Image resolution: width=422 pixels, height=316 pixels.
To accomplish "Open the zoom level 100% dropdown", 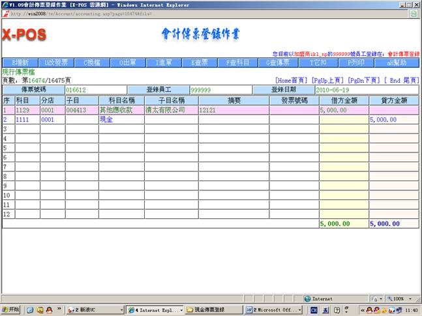I will pos(399,298).
